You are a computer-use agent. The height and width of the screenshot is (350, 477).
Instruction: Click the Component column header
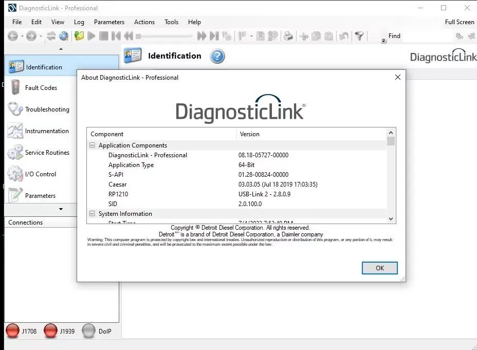pyautogui.click(x=162, y=134)
